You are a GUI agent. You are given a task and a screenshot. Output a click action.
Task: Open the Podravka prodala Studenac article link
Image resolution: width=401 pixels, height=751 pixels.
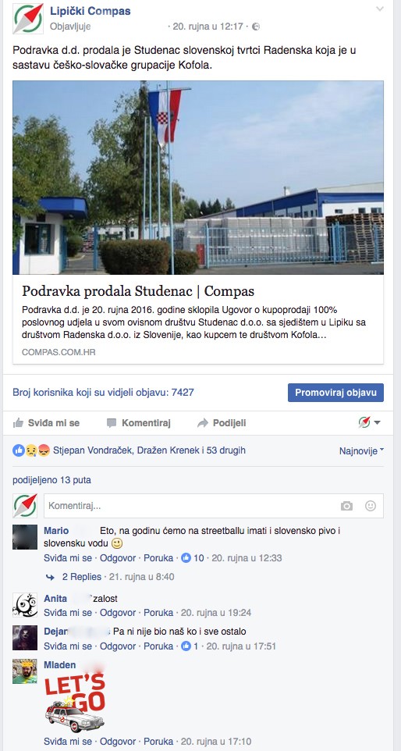(138, 290)
